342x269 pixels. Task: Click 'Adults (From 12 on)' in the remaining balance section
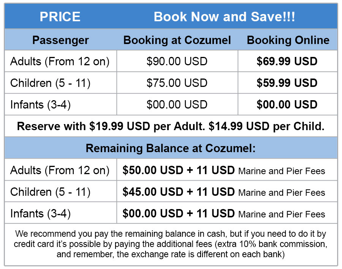tap(60, 171)
